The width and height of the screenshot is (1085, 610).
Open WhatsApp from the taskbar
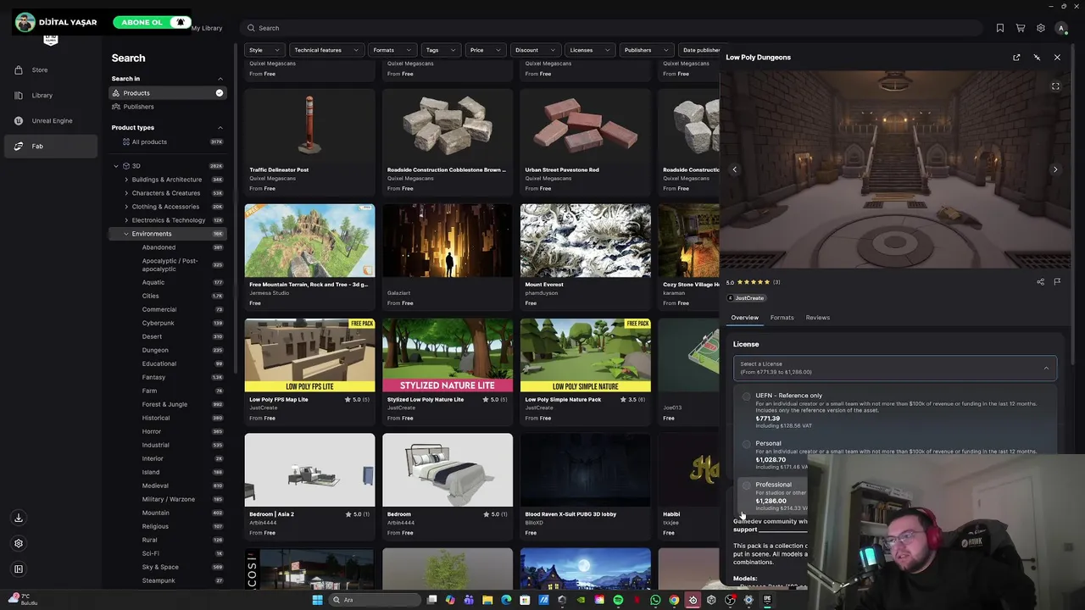click(x=655, y=600)
